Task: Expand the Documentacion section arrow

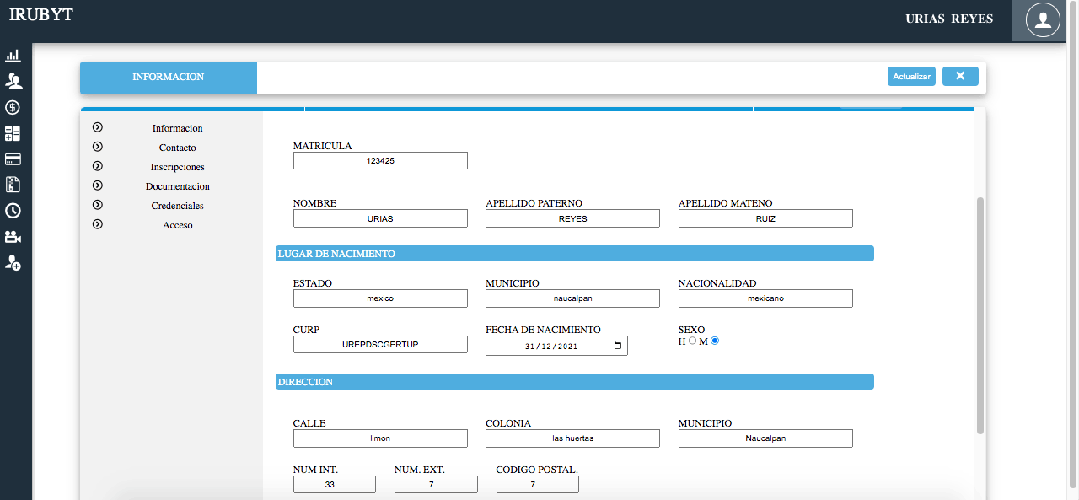Action: [98, 185]
